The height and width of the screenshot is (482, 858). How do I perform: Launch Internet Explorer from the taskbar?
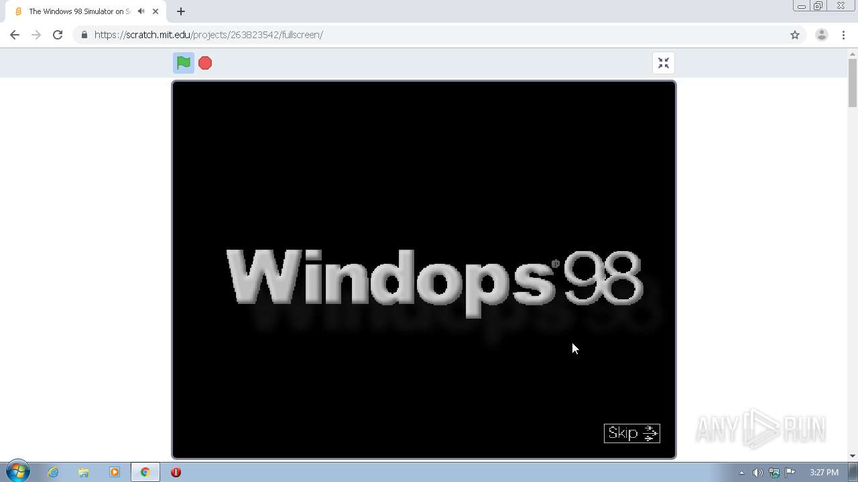click(53, 472)
